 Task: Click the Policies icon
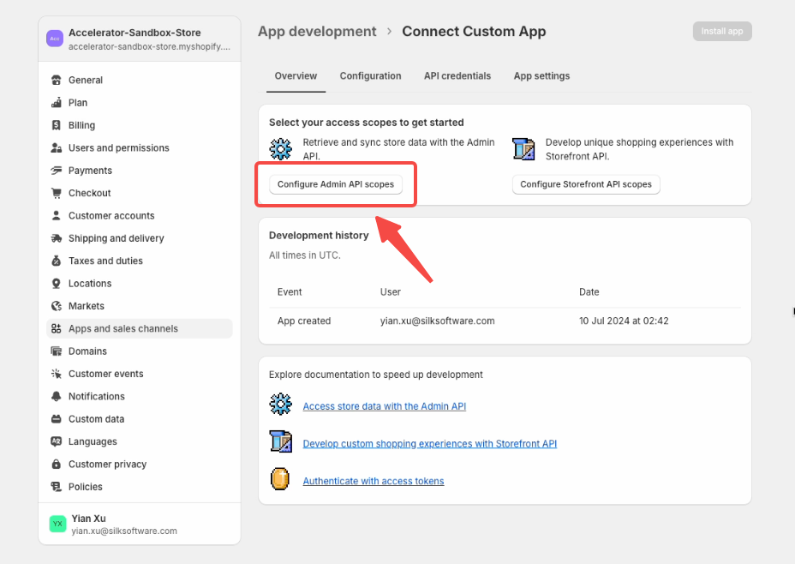(57, 486)
